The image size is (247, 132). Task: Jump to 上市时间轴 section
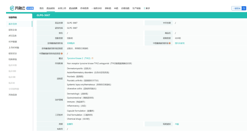pyautogui.click(x=14, y=47)
